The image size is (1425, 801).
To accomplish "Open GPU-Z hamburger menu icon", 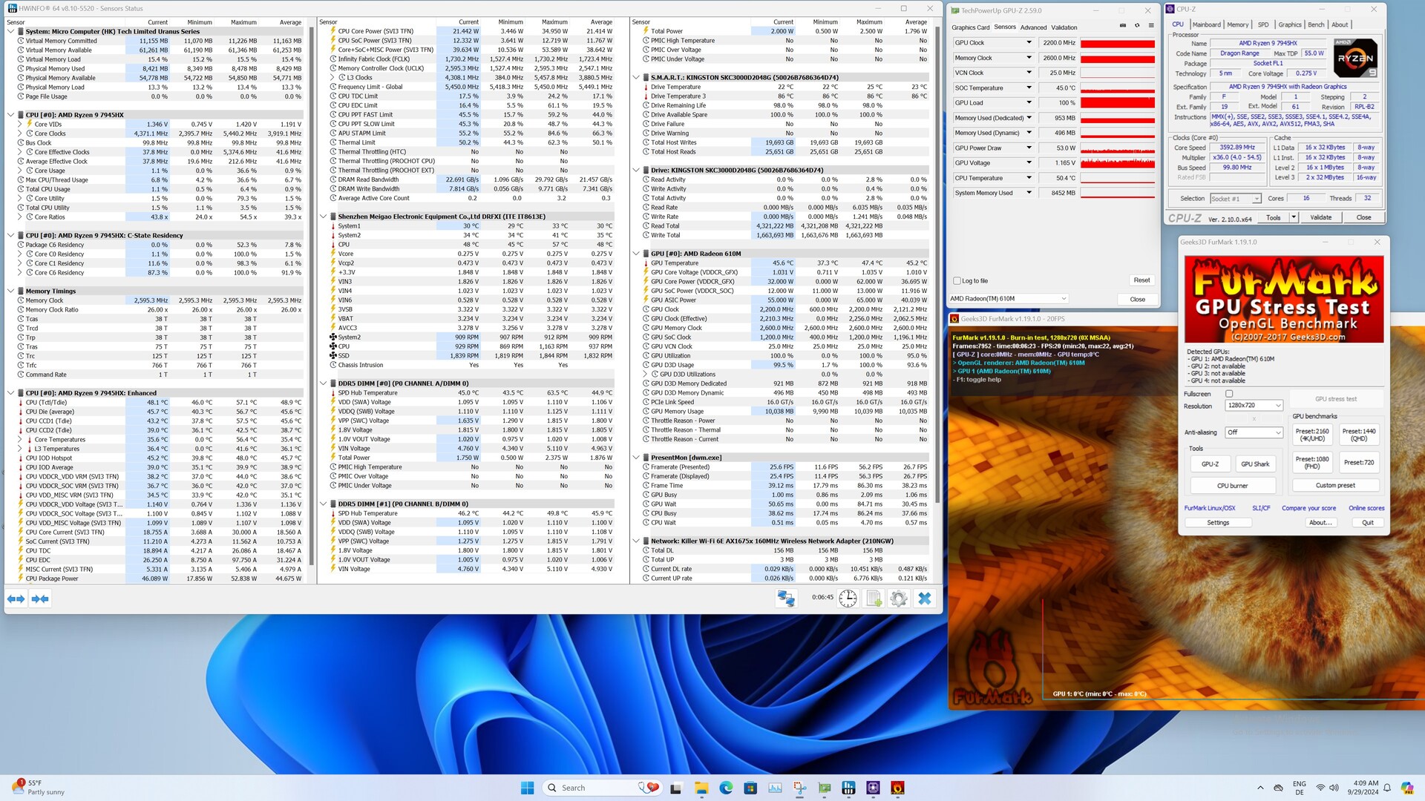I will tap(1151, 26).
